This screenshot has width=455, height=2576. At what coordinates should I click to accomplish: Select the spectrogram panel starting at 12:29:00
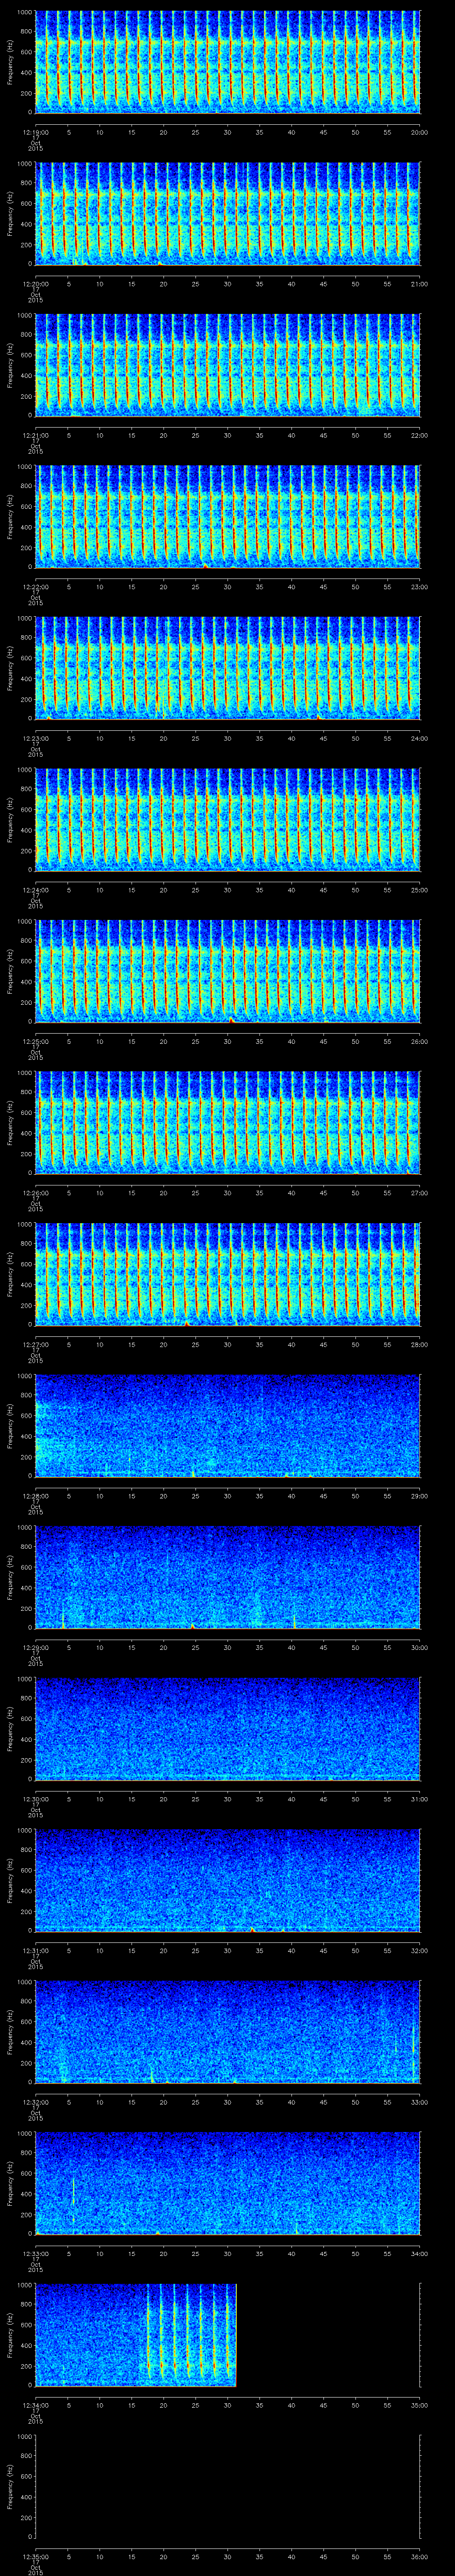pos(228,1577)
